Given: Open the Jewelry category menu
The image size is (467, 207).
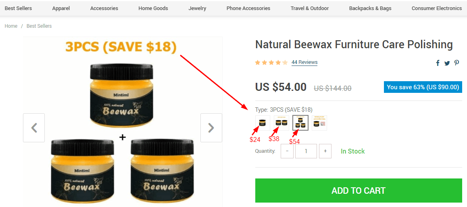Looking at the screenshot, I should point(197,8).
